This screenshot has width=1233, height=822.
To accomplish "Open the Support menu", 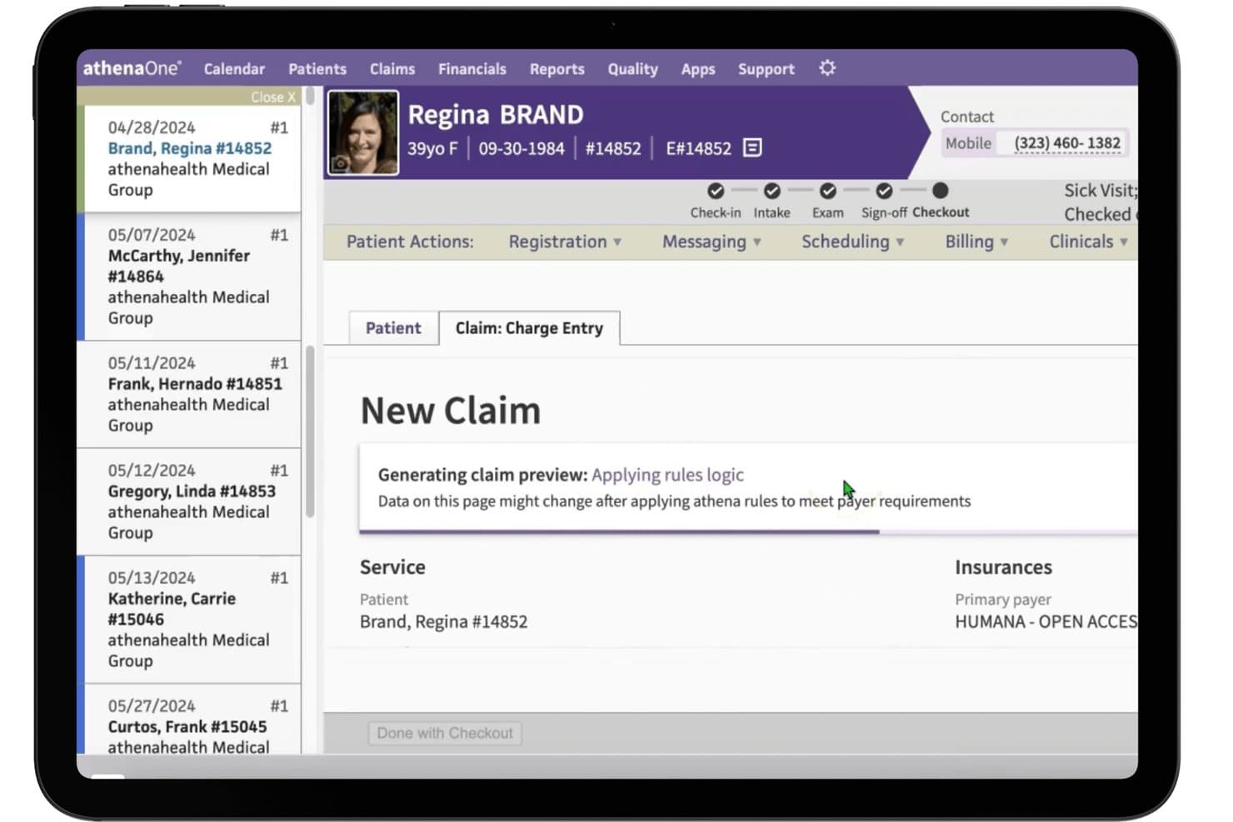I will coord(766,69).
